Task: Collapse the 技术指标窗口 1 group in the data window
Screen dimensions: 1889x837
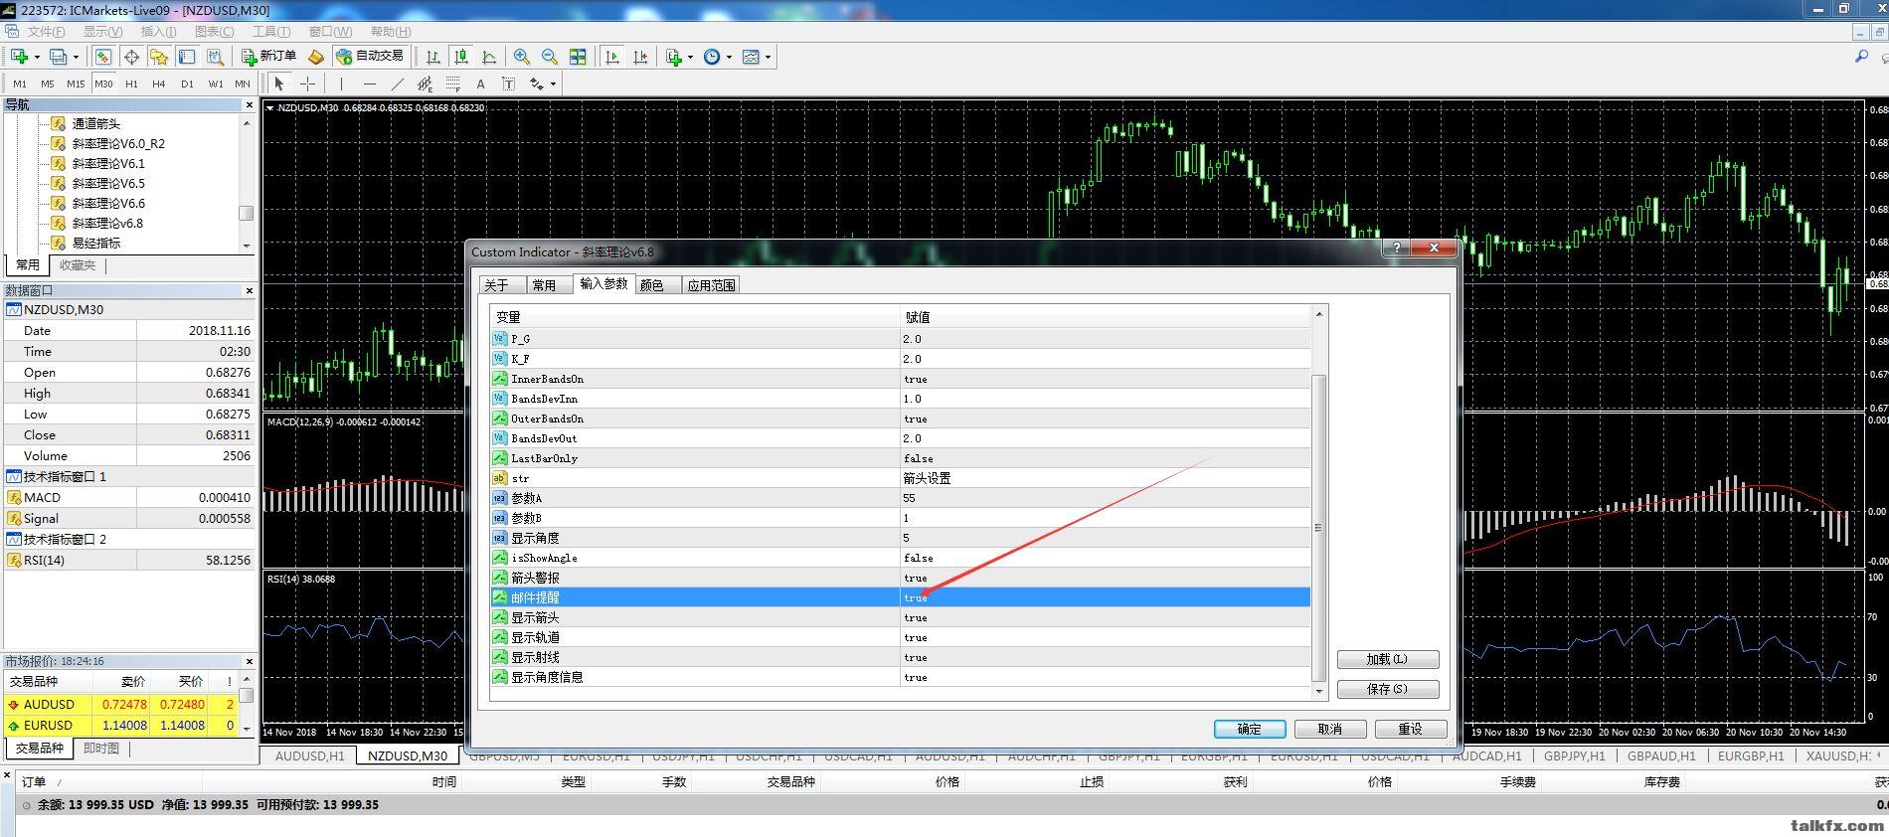Action: point(14,477)
